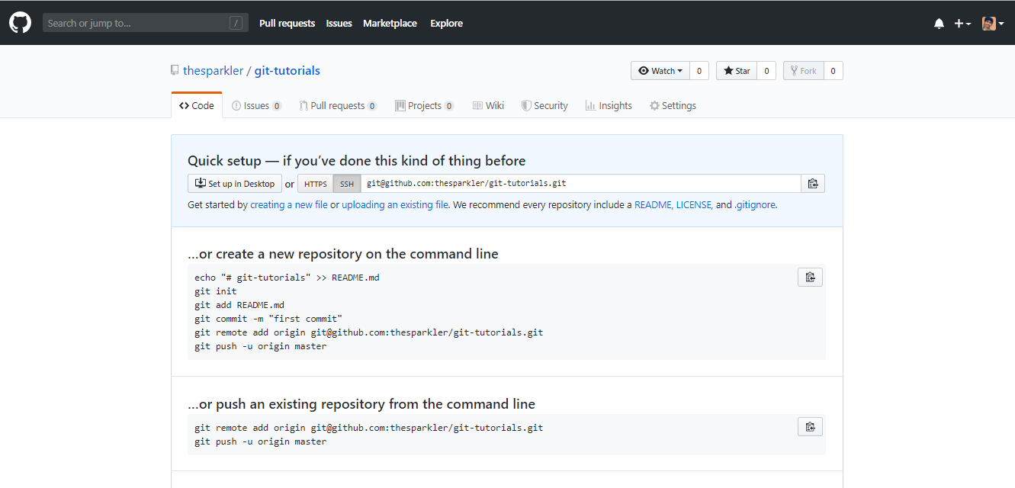Image resolution: width=1015 pixels, height=488 pixels.
Task: Open thesparkler owner profile link
Action: pos(213,71)
